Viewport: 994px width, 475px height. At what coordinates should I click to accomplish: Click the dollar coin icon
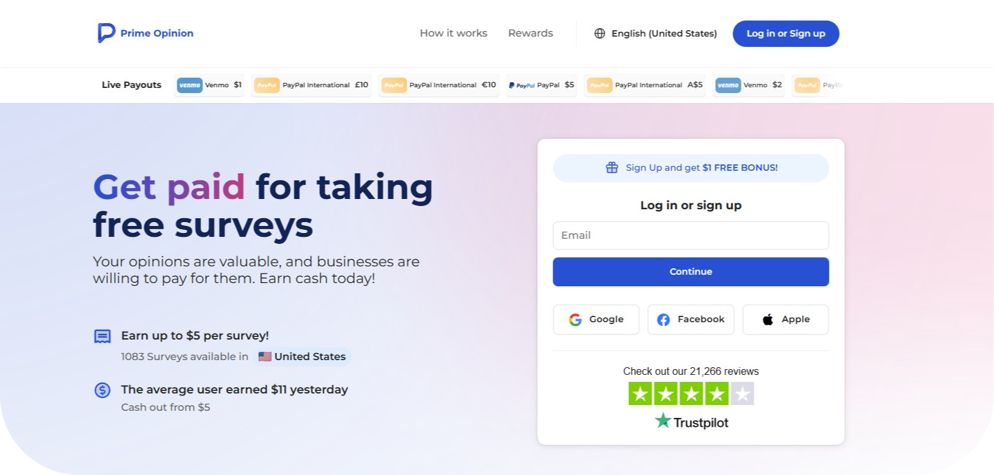(x=102, y=390)
